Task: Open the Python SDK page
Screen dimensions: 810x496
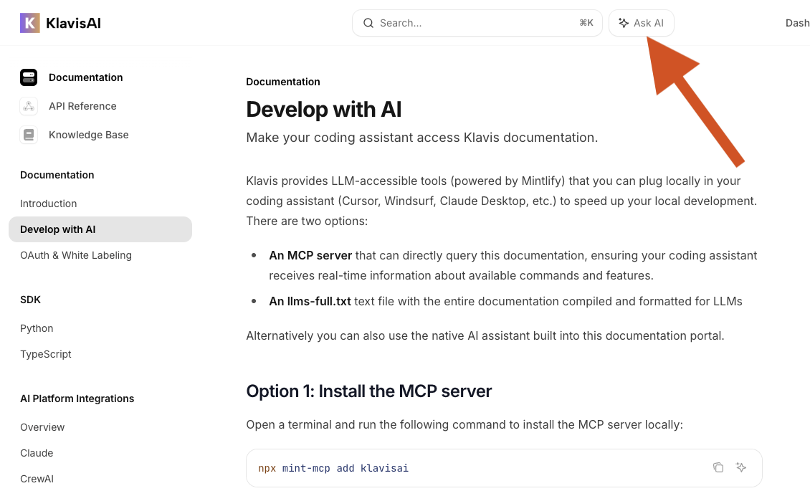Action: point(37,328)
